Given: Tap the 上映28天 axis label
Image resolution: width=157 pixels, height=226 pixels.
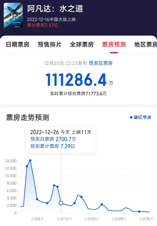Looking at the screenshot, I should tap(119, 219).
